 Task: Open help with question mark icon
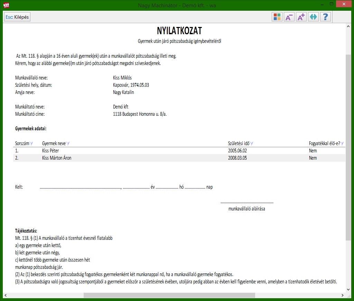pos(325,17)
